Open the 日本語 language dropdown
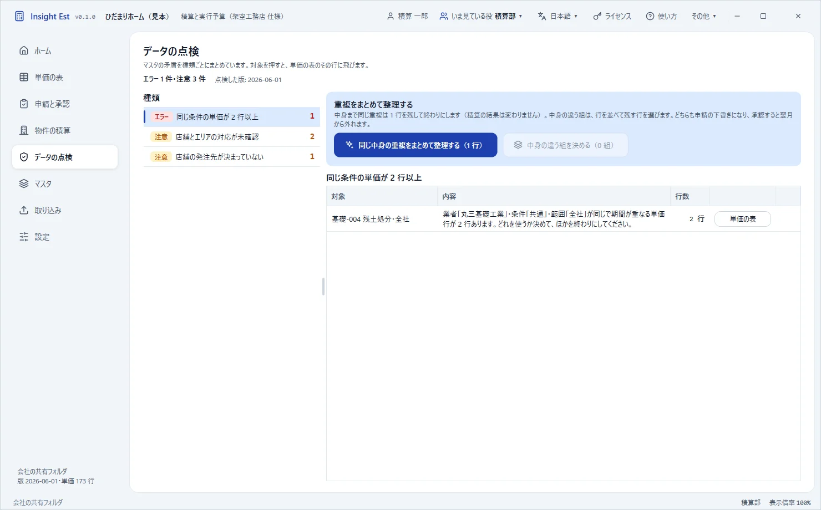821x510 pixels. [558, 16]
